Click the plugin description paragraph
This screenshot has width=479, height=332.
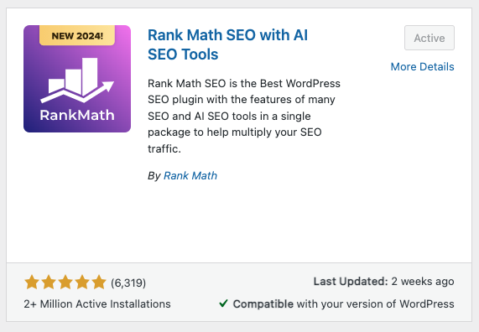(x=244, y=116)
